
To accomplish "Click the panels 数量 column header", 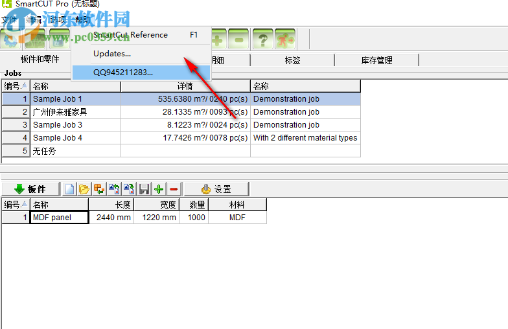I will pyautogui.click(x=194, y=205).
